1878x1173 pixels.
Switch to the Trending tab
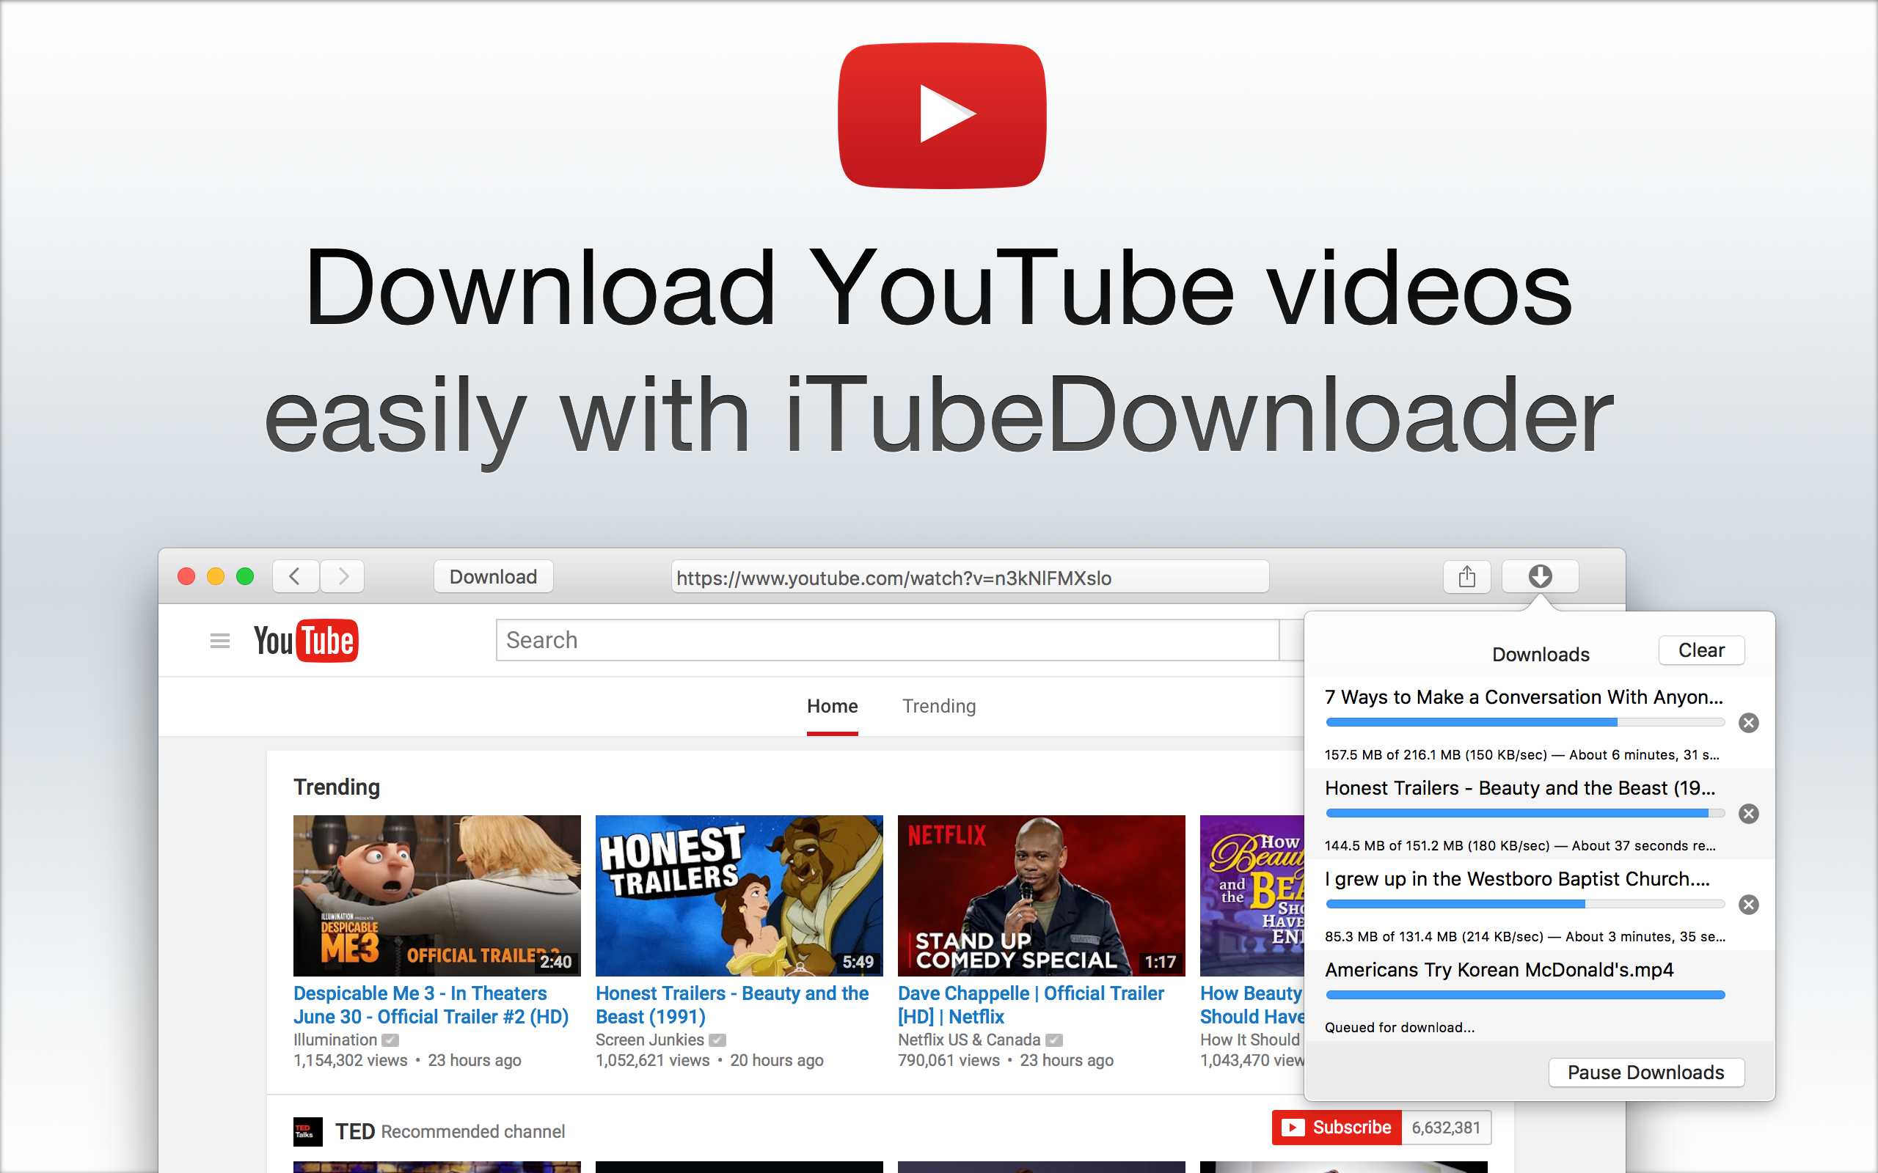(938, 706)
